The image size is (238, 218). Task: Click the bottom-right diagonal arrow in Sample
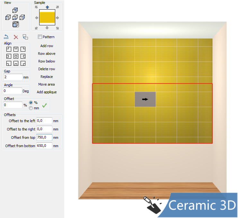coord(57,28)
